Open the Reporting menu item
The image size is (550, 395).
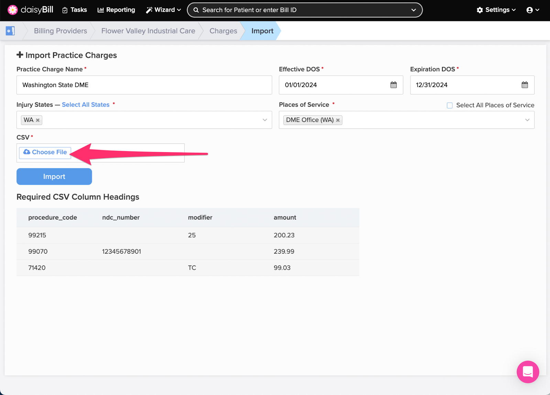116,10
